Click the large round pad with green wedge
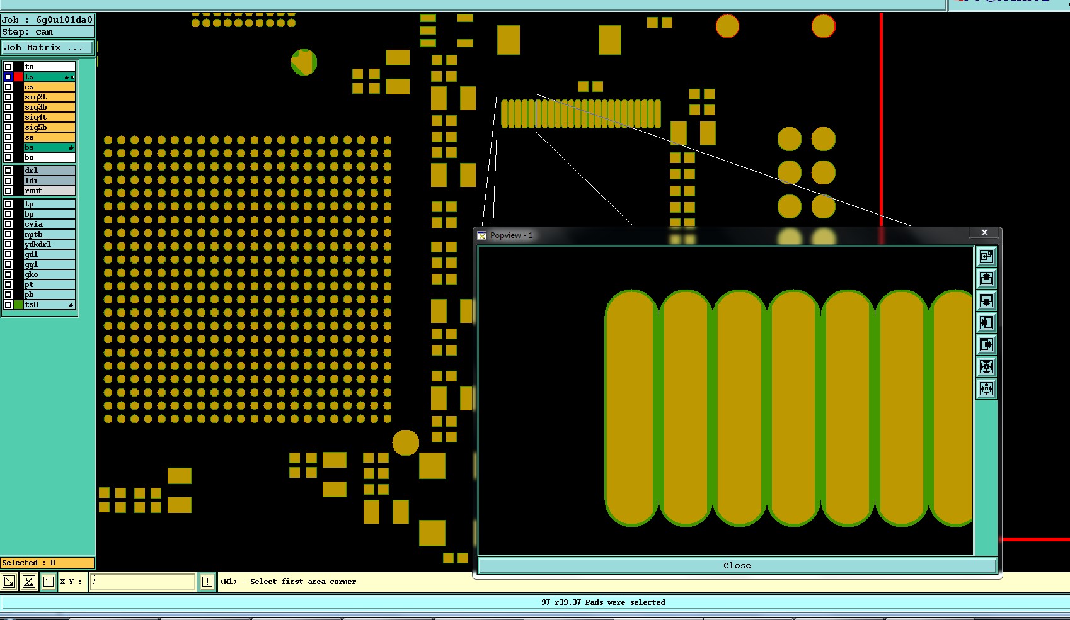Screen dimensions: 1070x620 pos(304,62)
